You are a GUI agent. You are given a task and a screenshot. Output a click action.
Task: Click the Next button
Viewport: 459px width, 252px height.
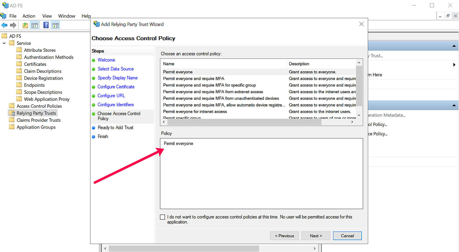pos(316,236)
